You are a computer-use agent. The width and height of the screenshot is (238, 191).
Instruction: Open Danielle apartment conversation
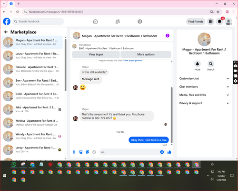tap(32, 69)
